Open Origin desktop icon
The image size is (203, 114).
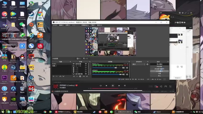pos(31,26)
